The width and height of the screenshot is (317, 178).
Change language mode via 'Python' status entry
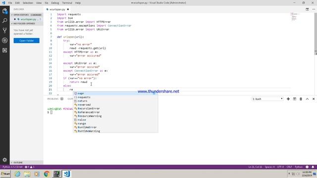click(298, 167)
